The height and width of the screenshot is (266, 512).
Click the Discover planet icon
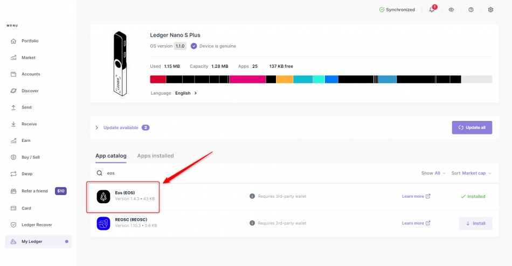click(x=13, y=91)
